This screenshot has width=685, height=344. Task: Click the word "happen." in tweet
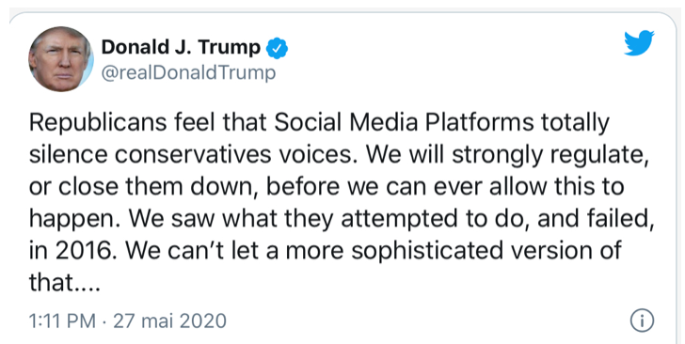pos(74,220)
